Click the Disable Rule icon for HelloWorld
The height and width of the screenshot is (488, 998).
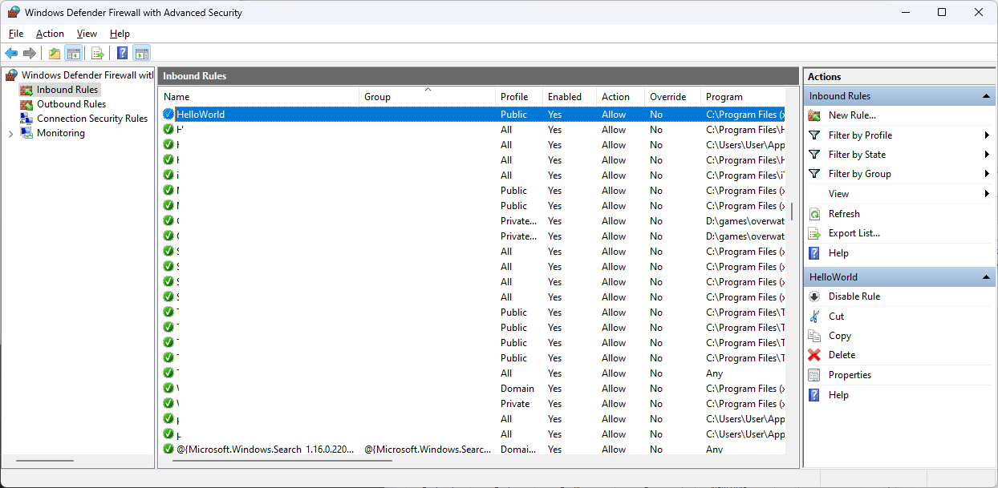[x=814, y=296]
